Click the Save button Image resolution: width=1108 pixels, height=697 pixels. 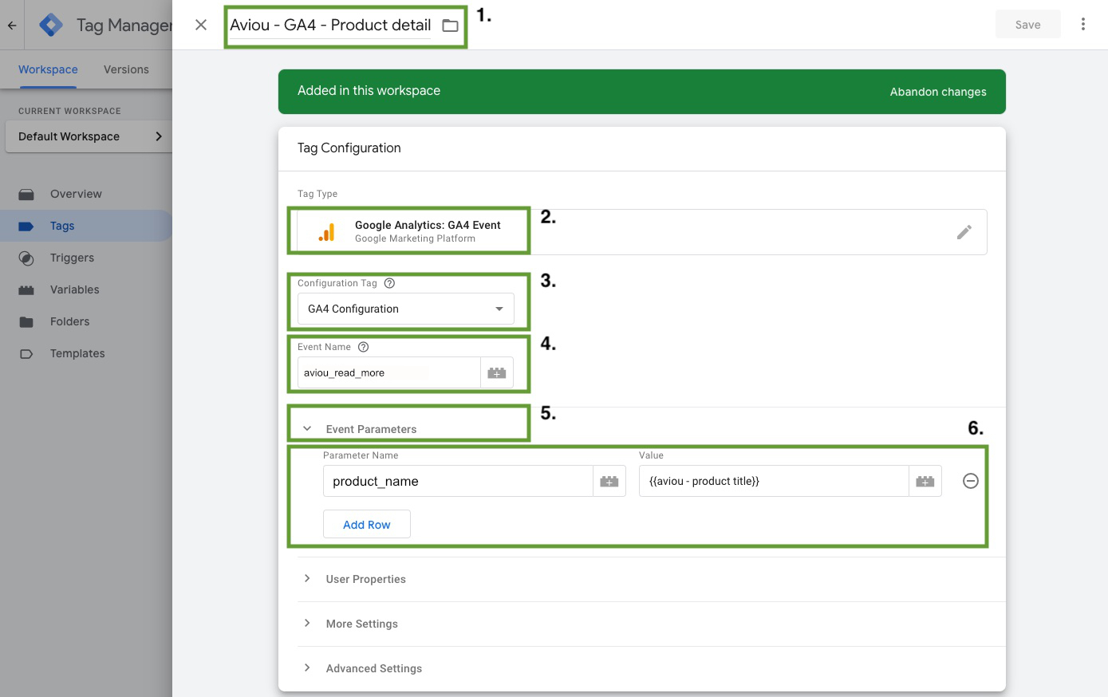pyautogui.click(x=1028, y=25)
